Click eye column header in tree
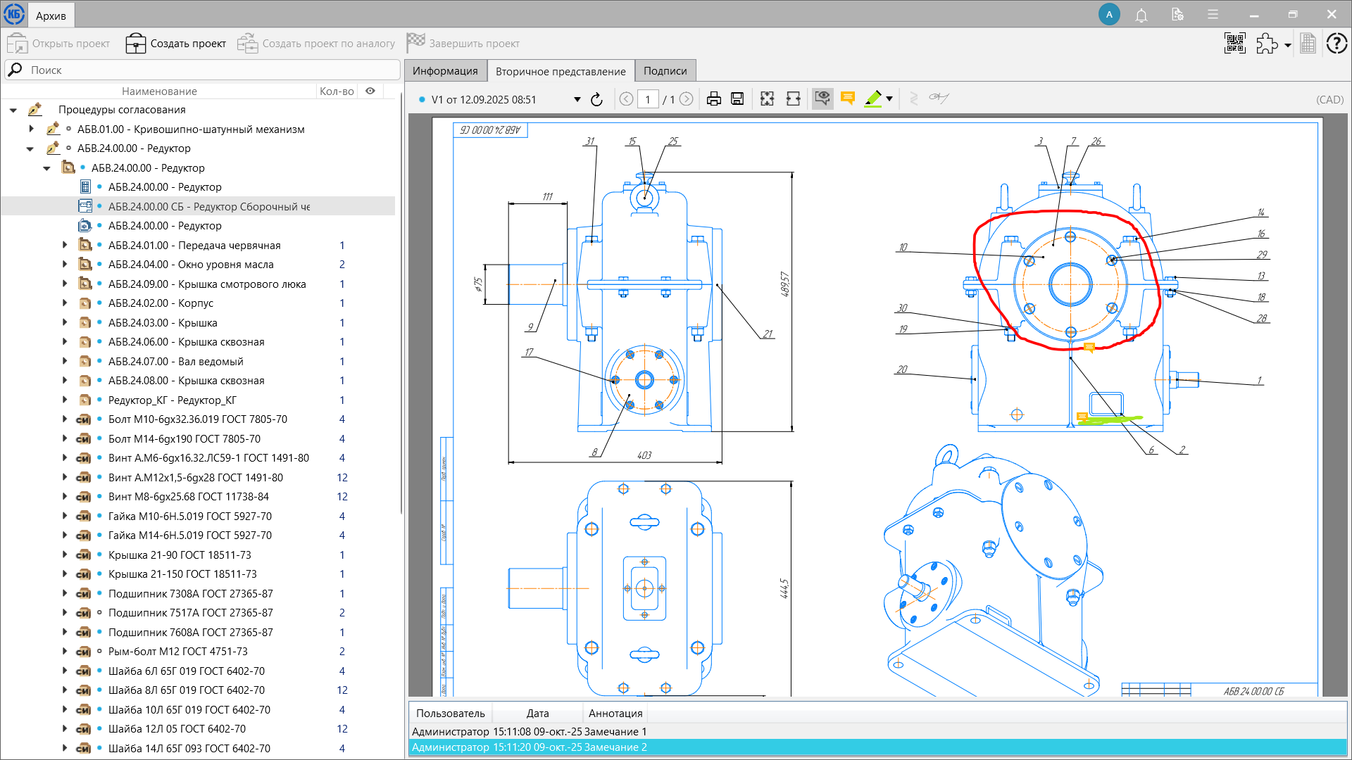This screenshot has width=1352, height=760. (370, 91)
